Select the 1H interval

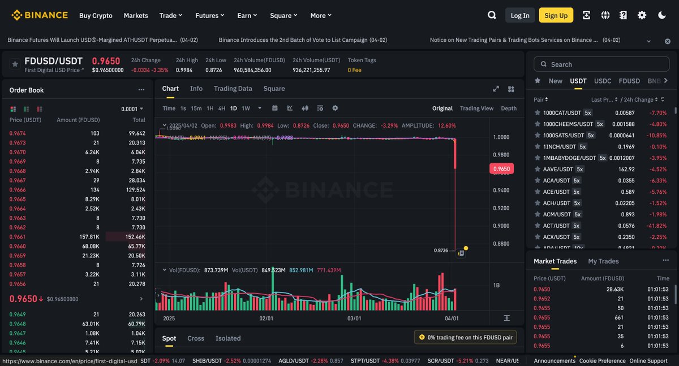point(210,108)
